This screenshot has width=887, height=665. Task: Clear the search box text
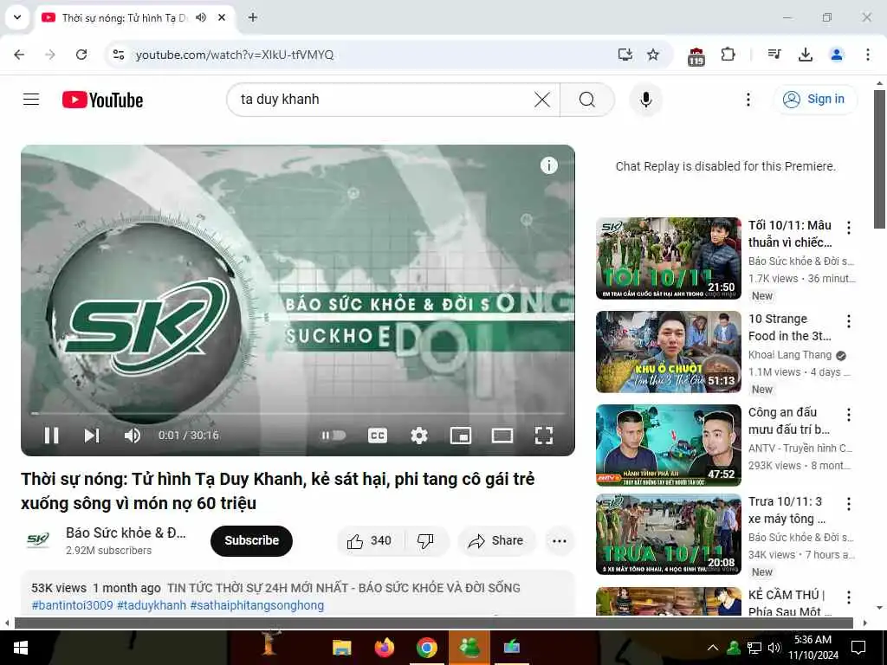tap(542, 100)
